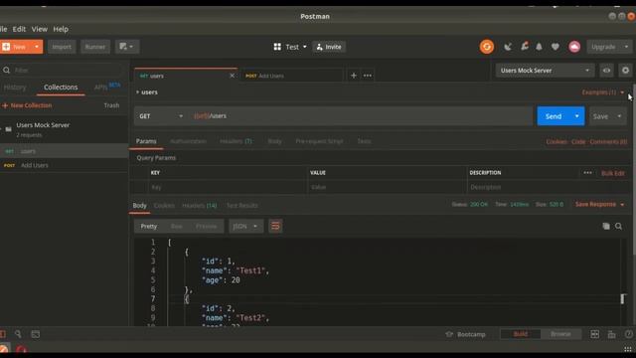
Task: Click the sidebar filter search icon
Action: (x=7, y=71)
